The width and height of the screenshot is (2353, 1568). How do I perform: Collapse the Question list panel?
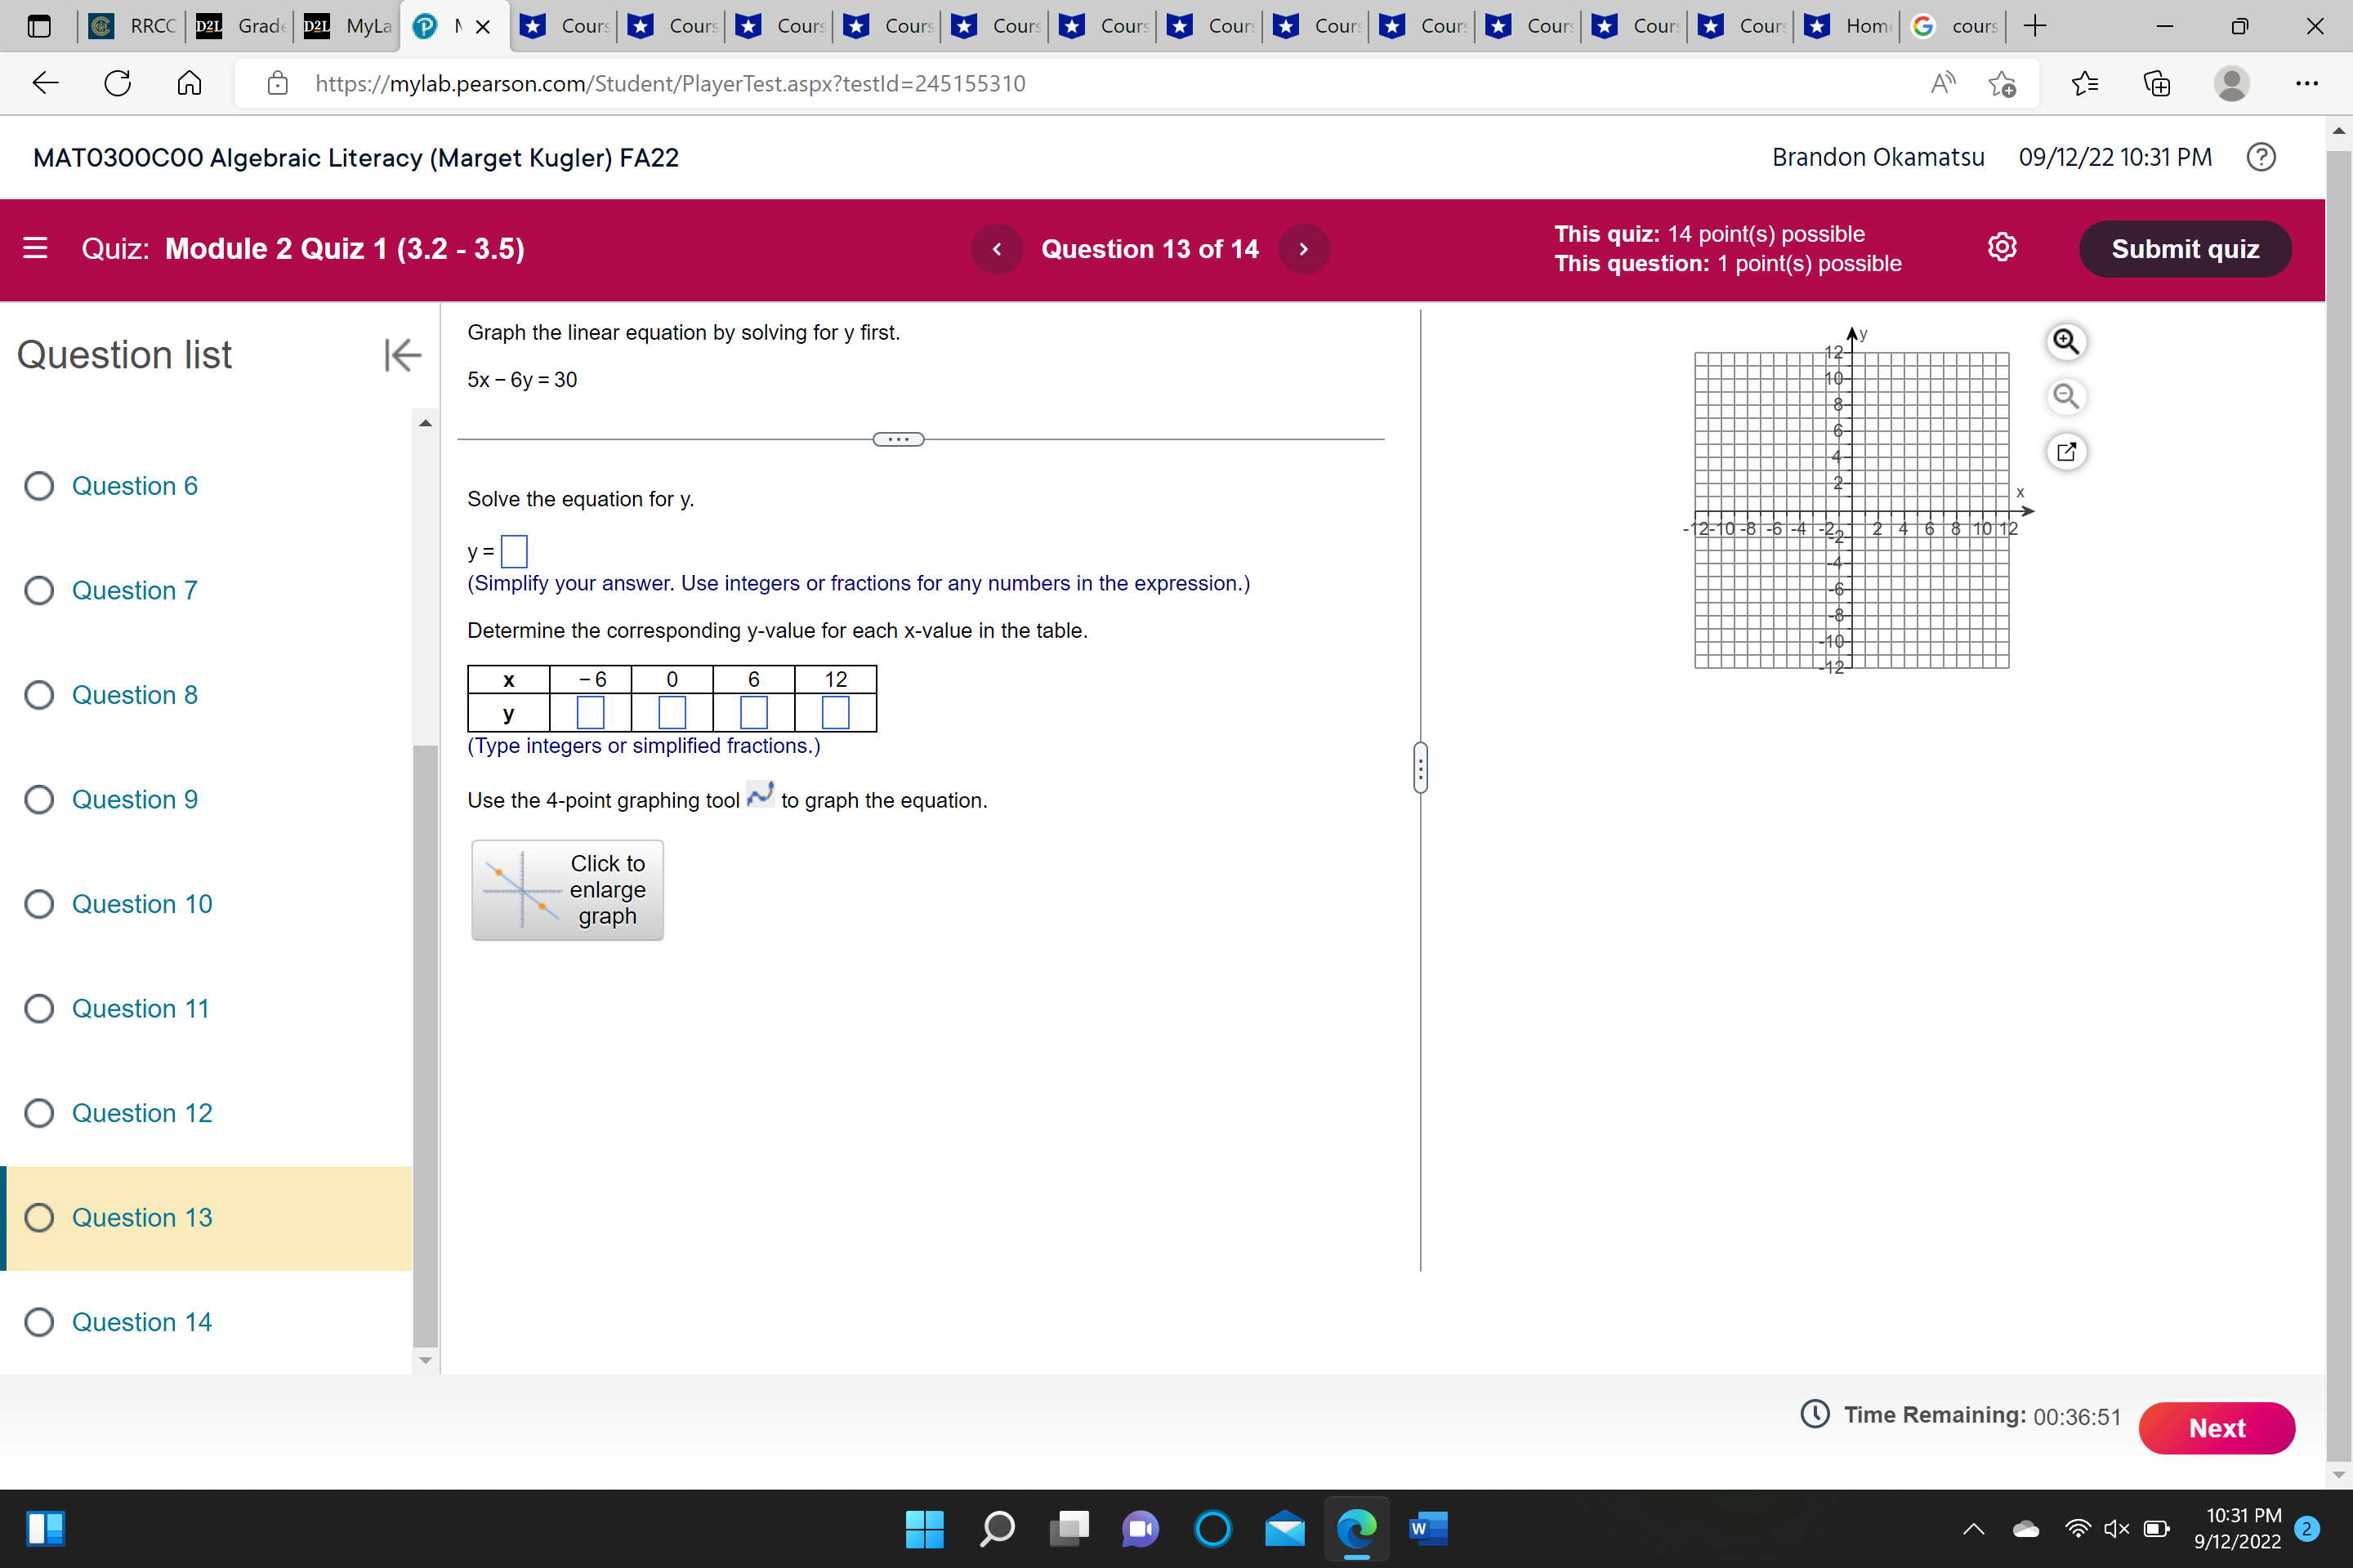click(400, 355)
